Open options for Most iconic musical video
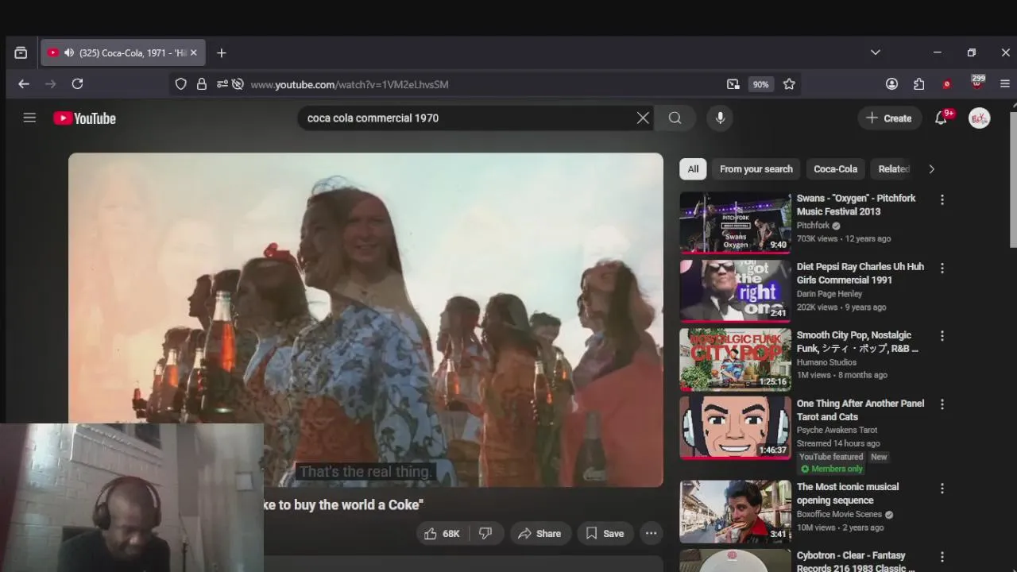The image size is (1017, 572). coord(942,489)
